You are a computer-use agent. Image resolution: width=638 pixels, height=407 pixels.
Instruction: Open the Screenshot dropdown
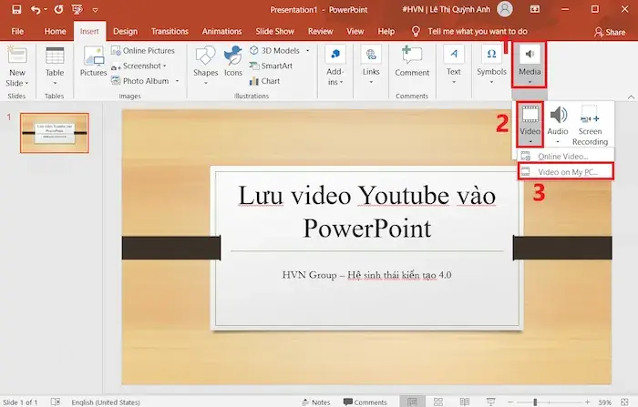tap(139, 66)
